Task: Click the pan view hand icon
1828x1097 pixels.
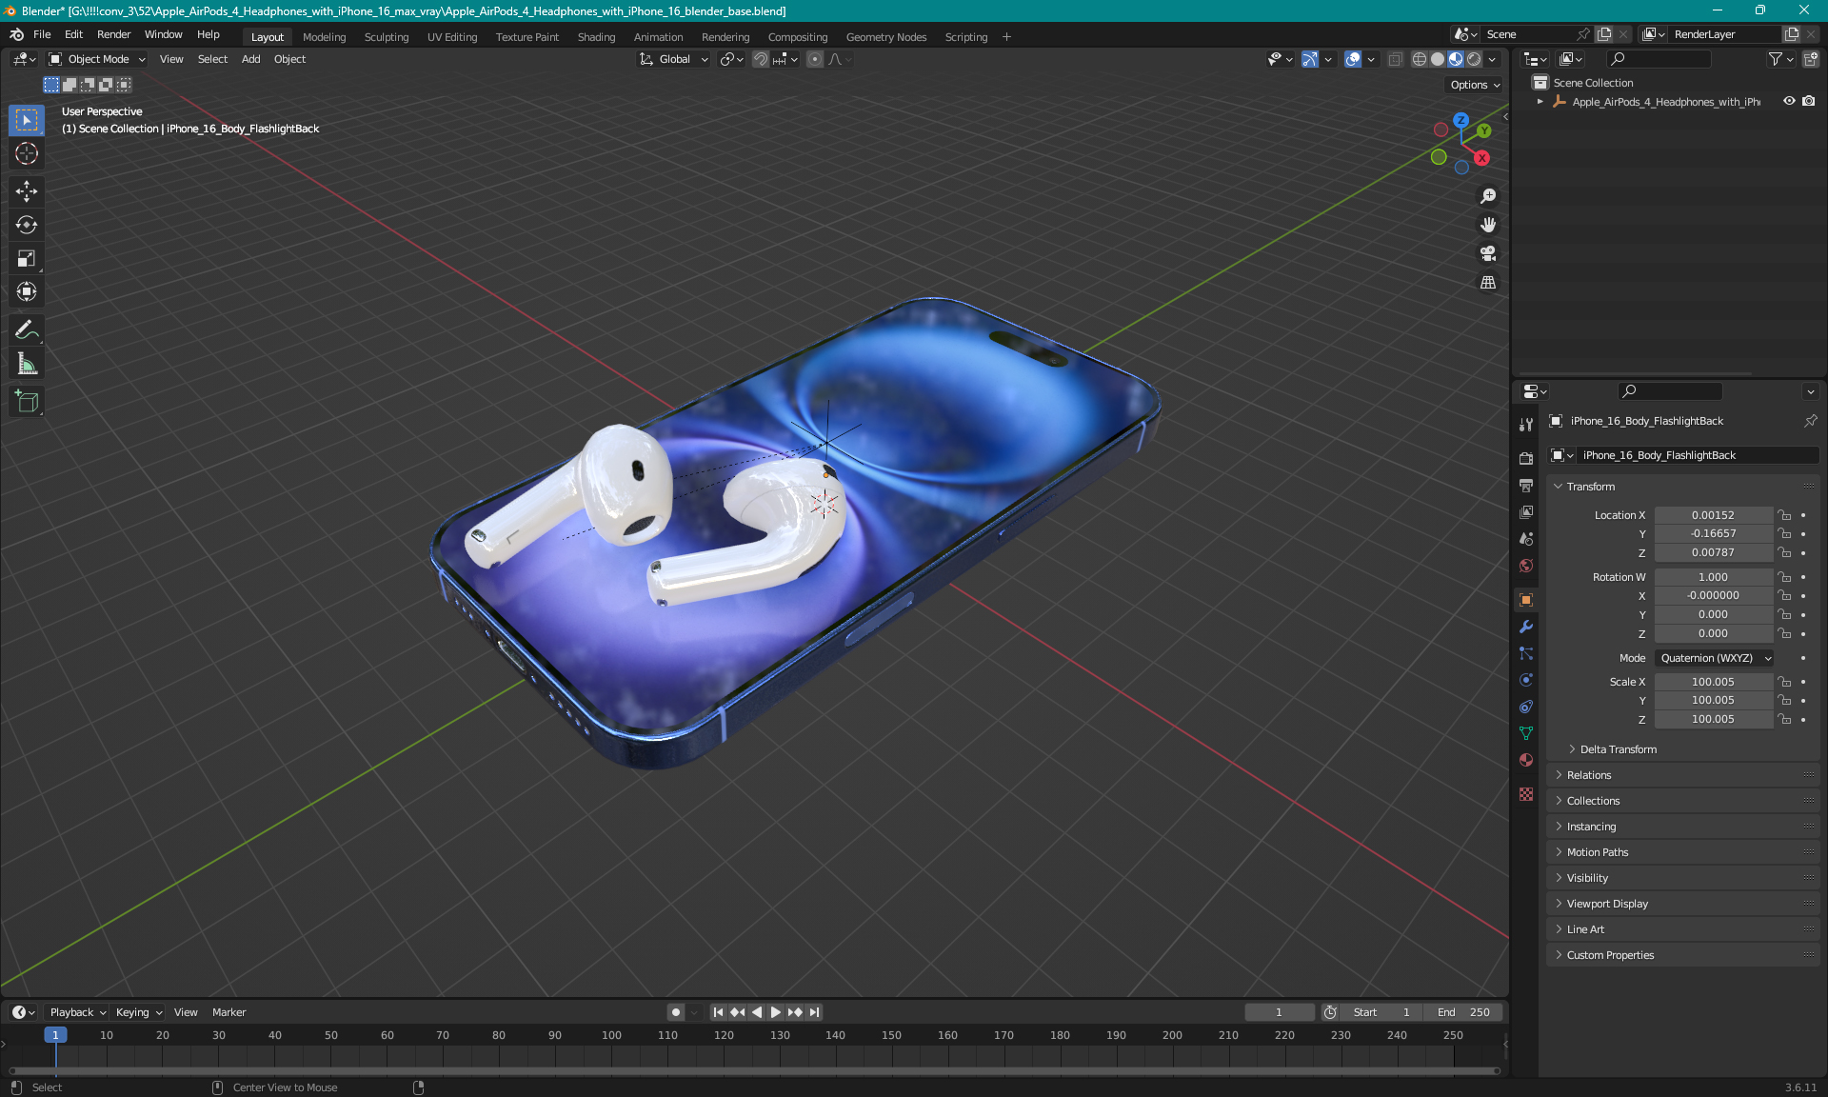Action: tap(1488, 225)
